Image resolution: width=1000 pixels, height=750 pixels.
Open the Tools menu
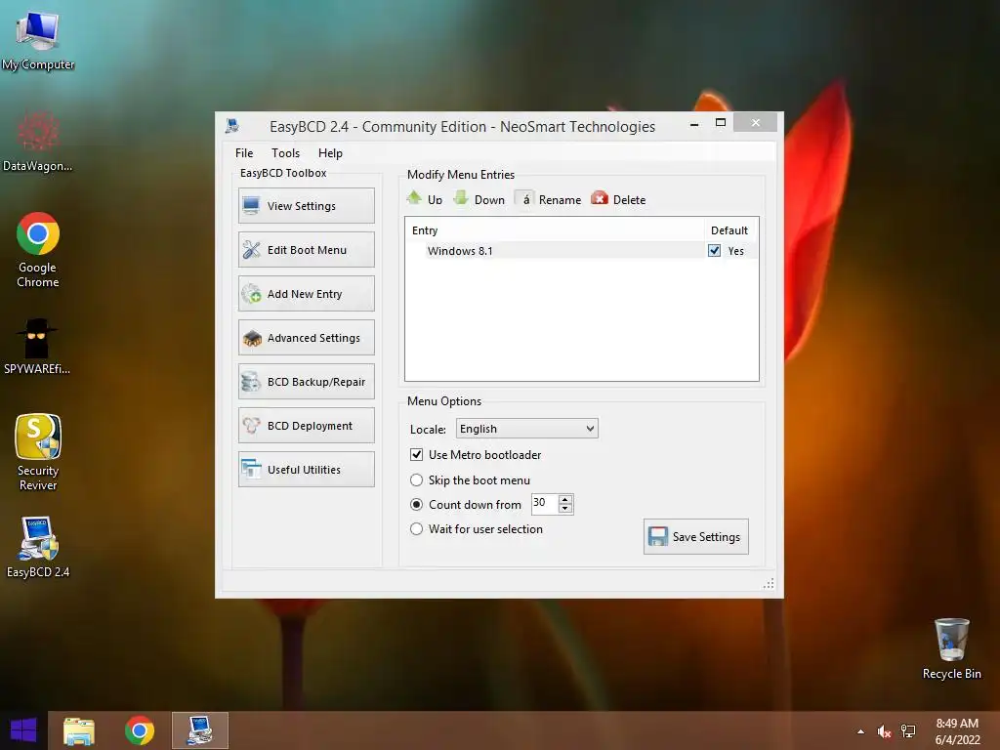point(285,153)
